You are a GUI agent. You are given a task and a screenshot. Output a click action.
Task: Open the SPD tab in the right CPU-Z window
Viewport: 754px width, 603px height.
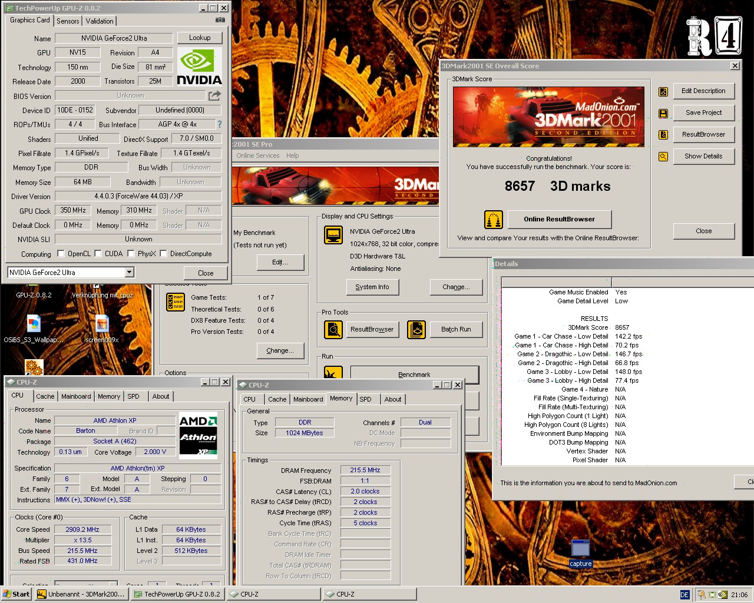(x=365, y=399)
